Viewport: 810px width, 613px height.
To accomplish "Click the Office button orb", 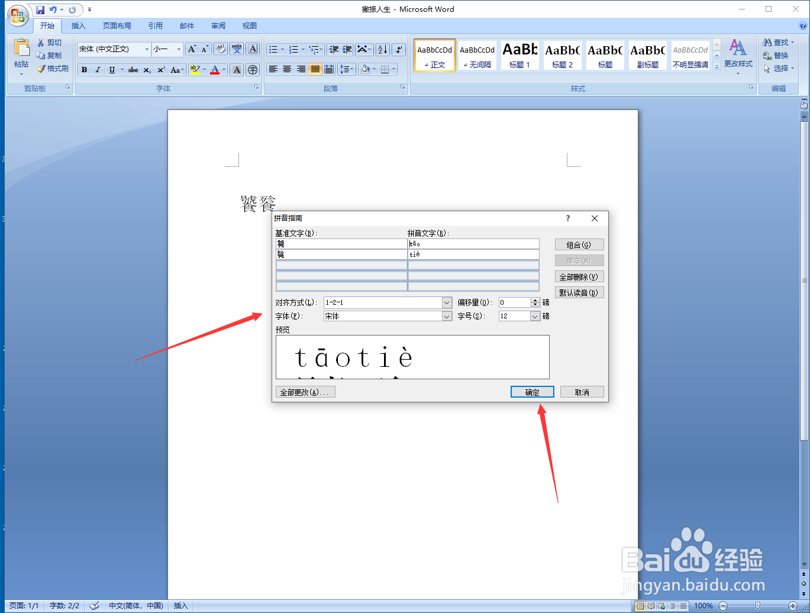I will (18, 15).
